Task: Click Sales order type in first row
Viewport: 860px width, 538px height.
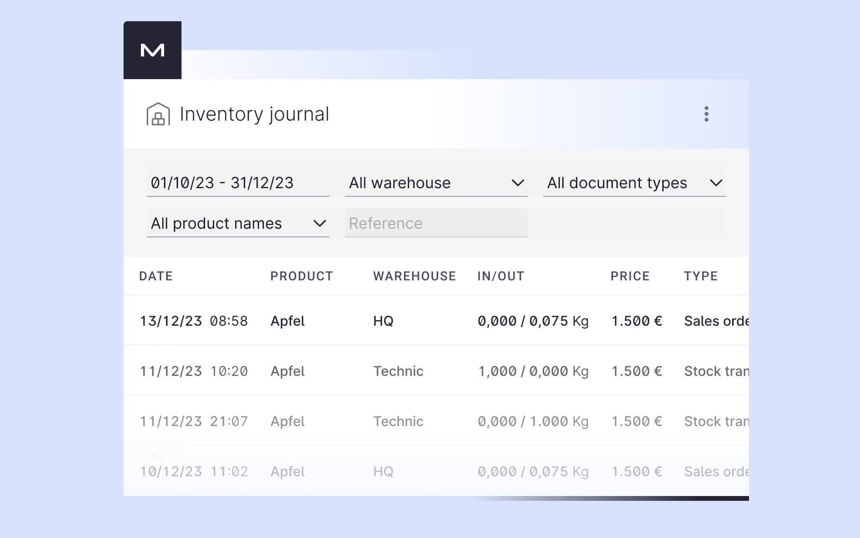Action: [716, 321]
